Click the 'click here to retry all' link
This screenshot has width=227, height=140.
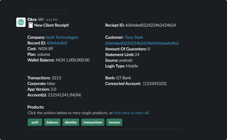coord(131,113)
